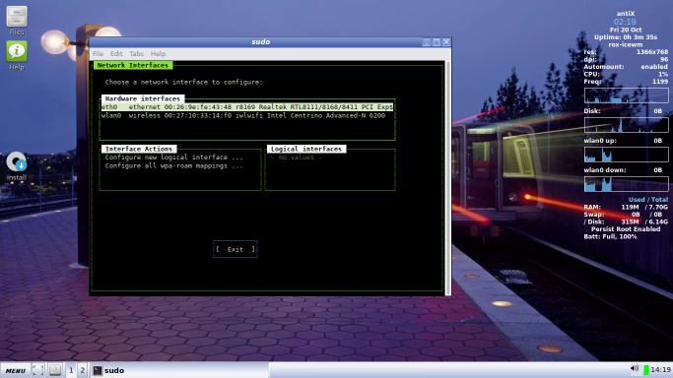673x378 pixels.
Task: Click the green battery tray indicator
Action: coord(646,370)
